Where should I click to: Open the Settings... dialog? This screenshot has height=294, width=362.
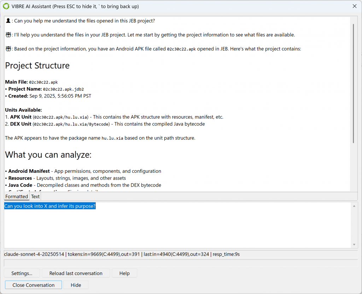click(x=22, y=273)
